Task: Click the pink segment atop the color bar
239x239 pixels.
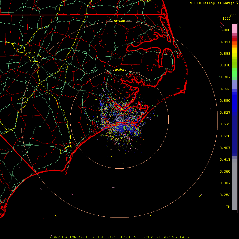Action: tap(234, 28)
